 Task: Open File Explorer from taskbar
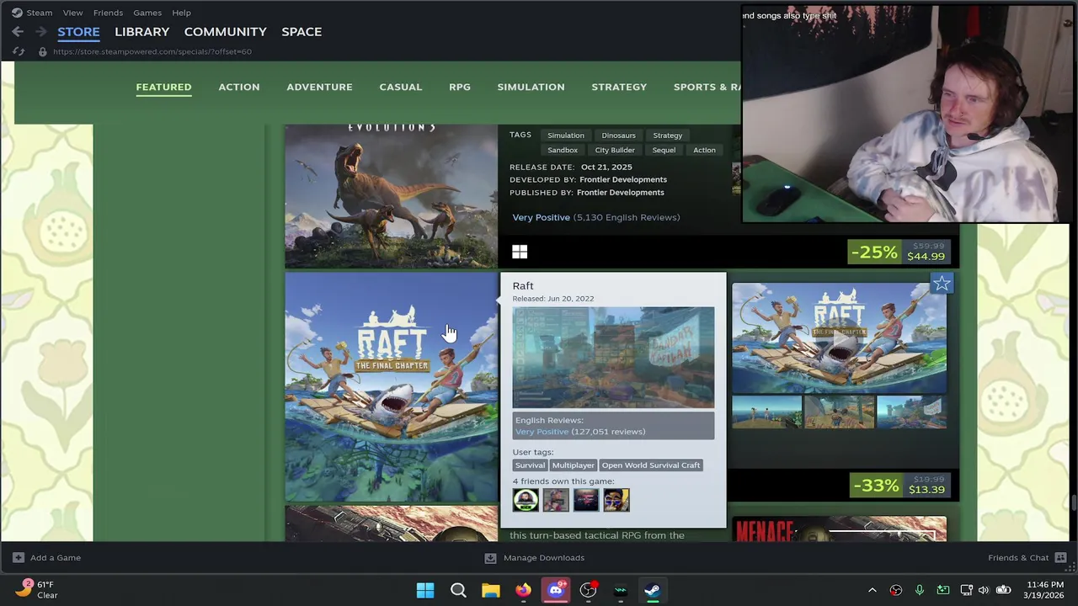click(x=491, y=590)
